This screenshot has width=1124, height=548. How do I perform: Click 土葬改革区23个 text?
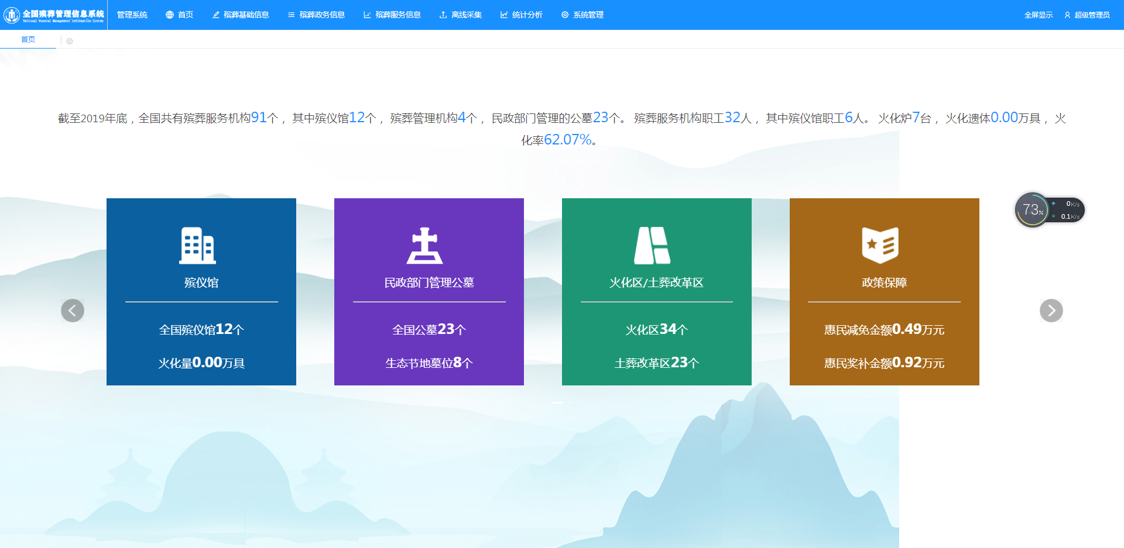(x=656, y=363)
